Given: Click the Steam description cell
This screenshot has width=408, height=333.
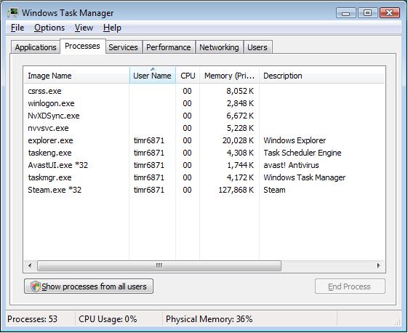Looking at the screenshot, I should click(x=274, y=190).
